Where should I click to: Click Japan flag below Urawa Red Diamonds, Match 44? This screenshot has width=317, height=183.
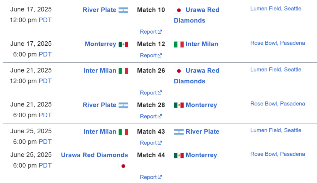tap(123, 166)
